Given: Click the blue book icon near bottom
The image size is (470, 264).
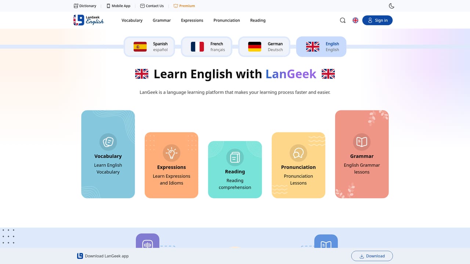Looking at the screenshot, I should click(x=326, y=243).
